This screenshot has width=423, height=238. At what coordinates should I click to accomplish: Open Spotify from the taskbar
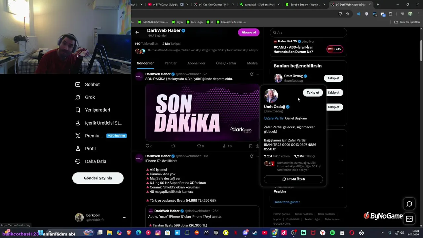click(332, 233)
